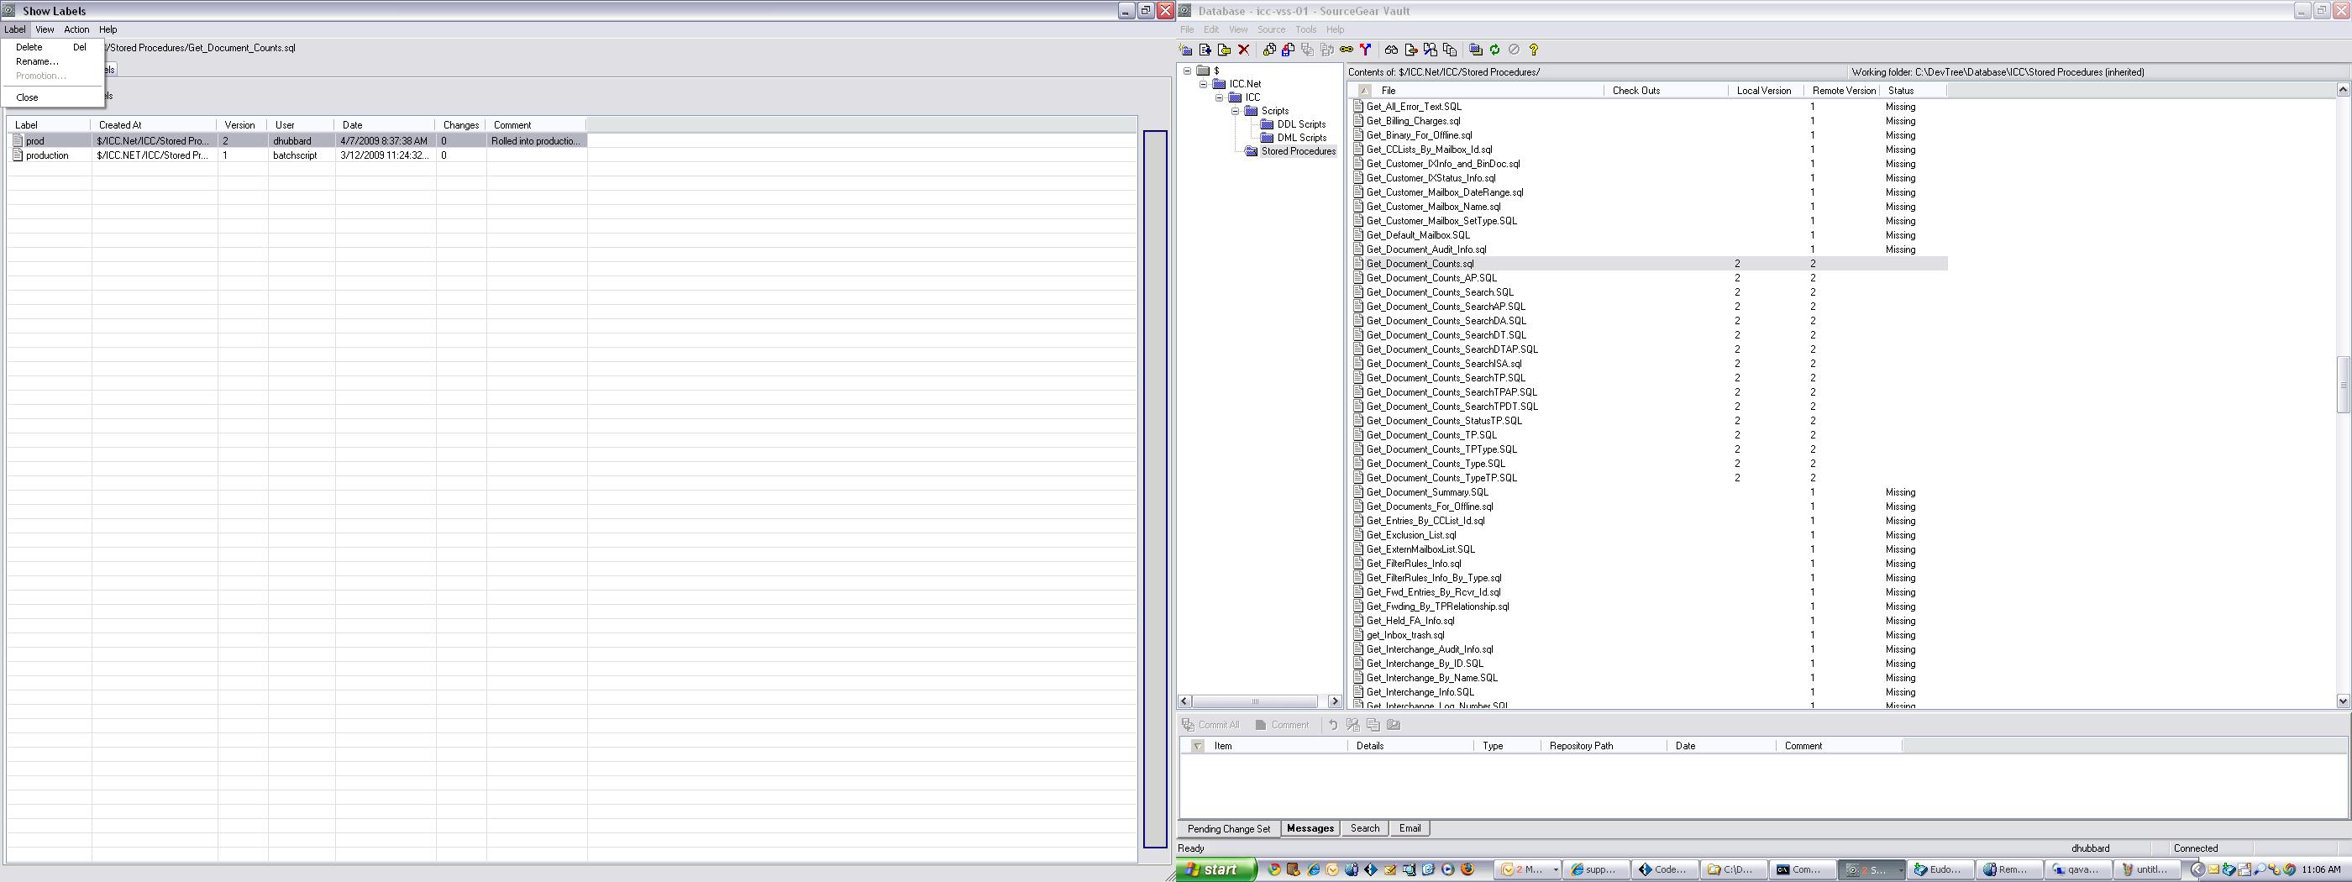The width and height of the screenshot is (2352, 882).
Task: Click the show differences documents icon
Action: point(1431,50)
